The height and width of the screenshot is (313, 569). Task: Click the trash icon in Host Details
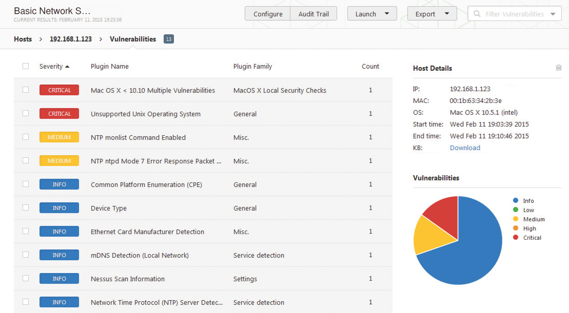pos(558,68)
